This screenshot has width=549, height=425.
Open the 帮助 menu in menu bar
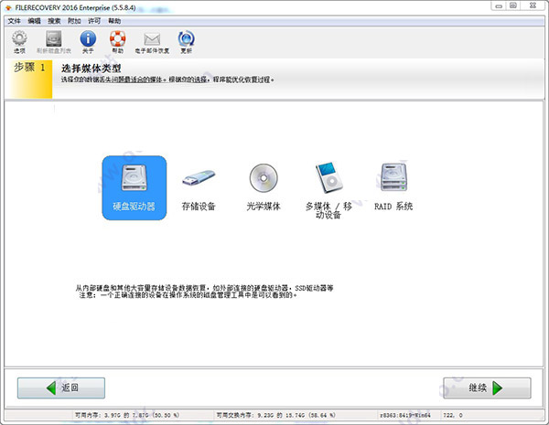coord(114,21)
